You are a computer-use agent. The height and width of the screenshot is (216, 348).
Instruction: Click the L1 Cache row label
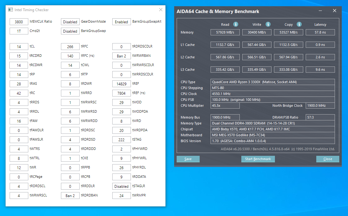[x=188, y=45]
